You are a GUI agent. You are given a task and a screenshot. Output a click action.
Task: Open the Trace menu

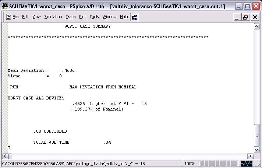coord(71,17)
